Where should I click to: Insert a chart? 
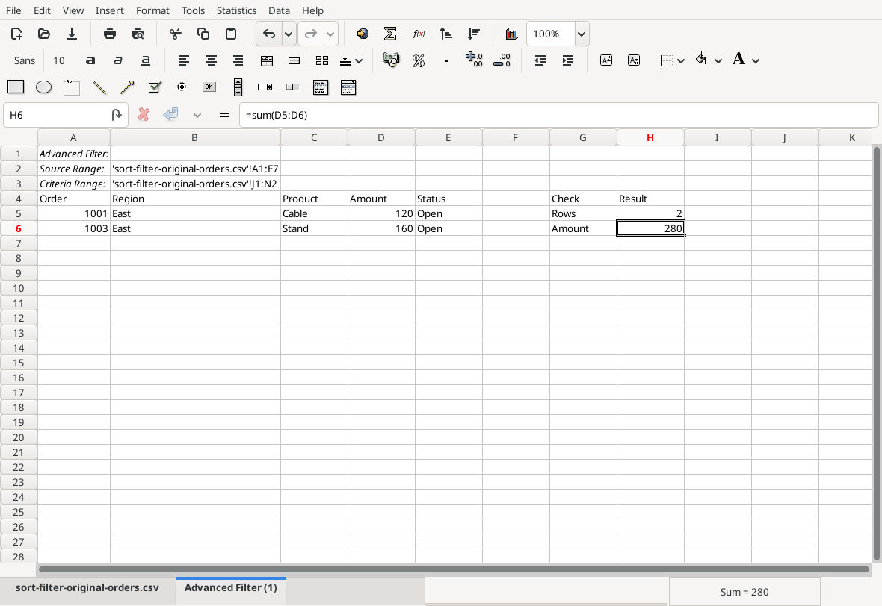pos(511,34)
